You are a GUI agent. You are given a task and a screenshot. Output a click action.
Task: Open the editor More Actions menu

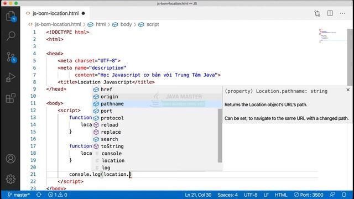point(342,13)
